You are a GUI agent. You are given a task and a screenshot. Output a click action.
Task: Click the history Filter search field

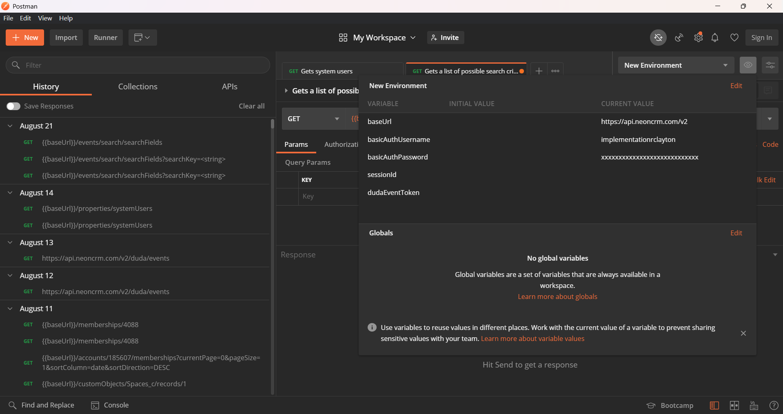pos(138,65)
